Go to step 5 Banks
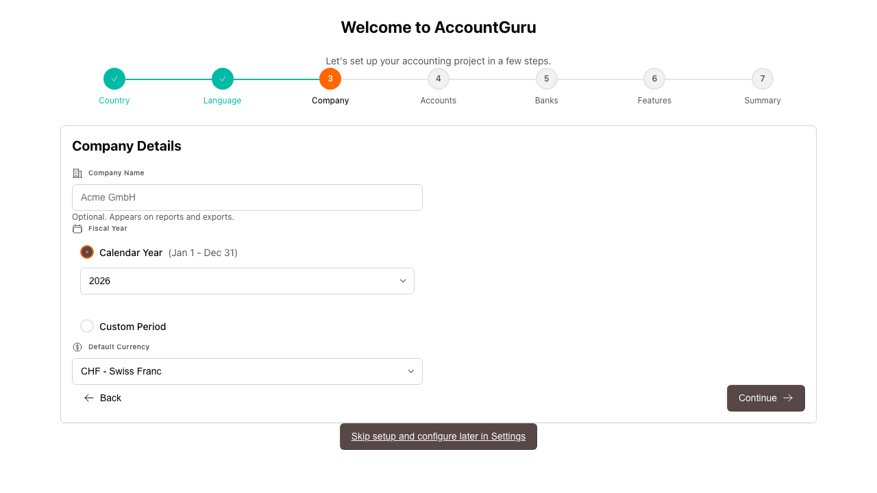The image size is (877, 493). (x=547, y=79)
